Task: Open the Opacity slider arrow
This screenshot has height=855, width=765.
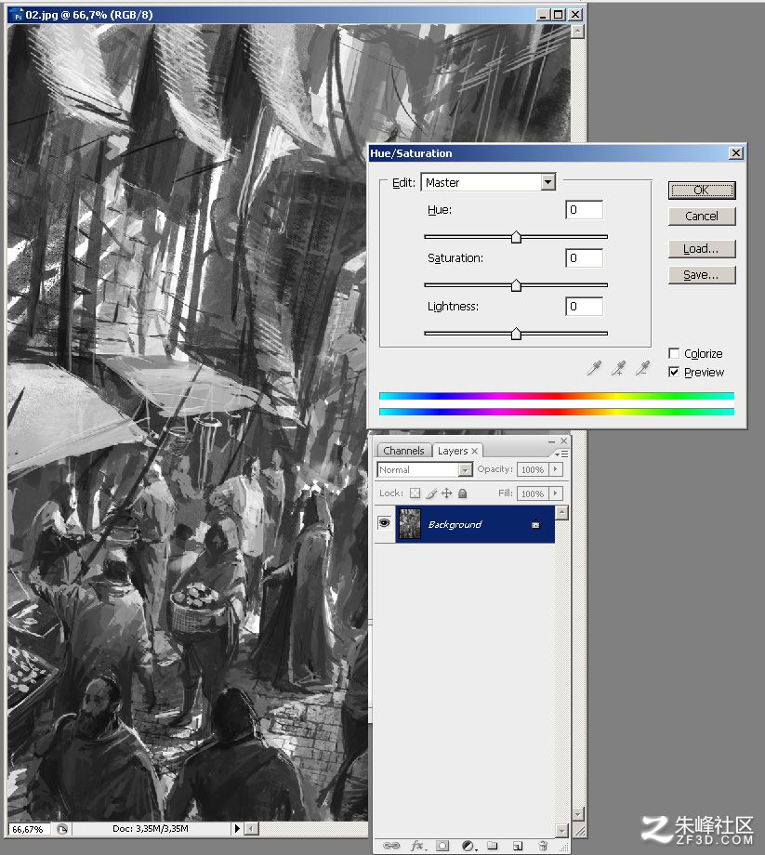Action: click(x=556, y=469)
